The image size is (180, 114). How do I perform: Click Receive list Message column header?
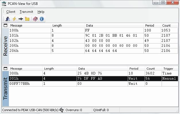16,25
